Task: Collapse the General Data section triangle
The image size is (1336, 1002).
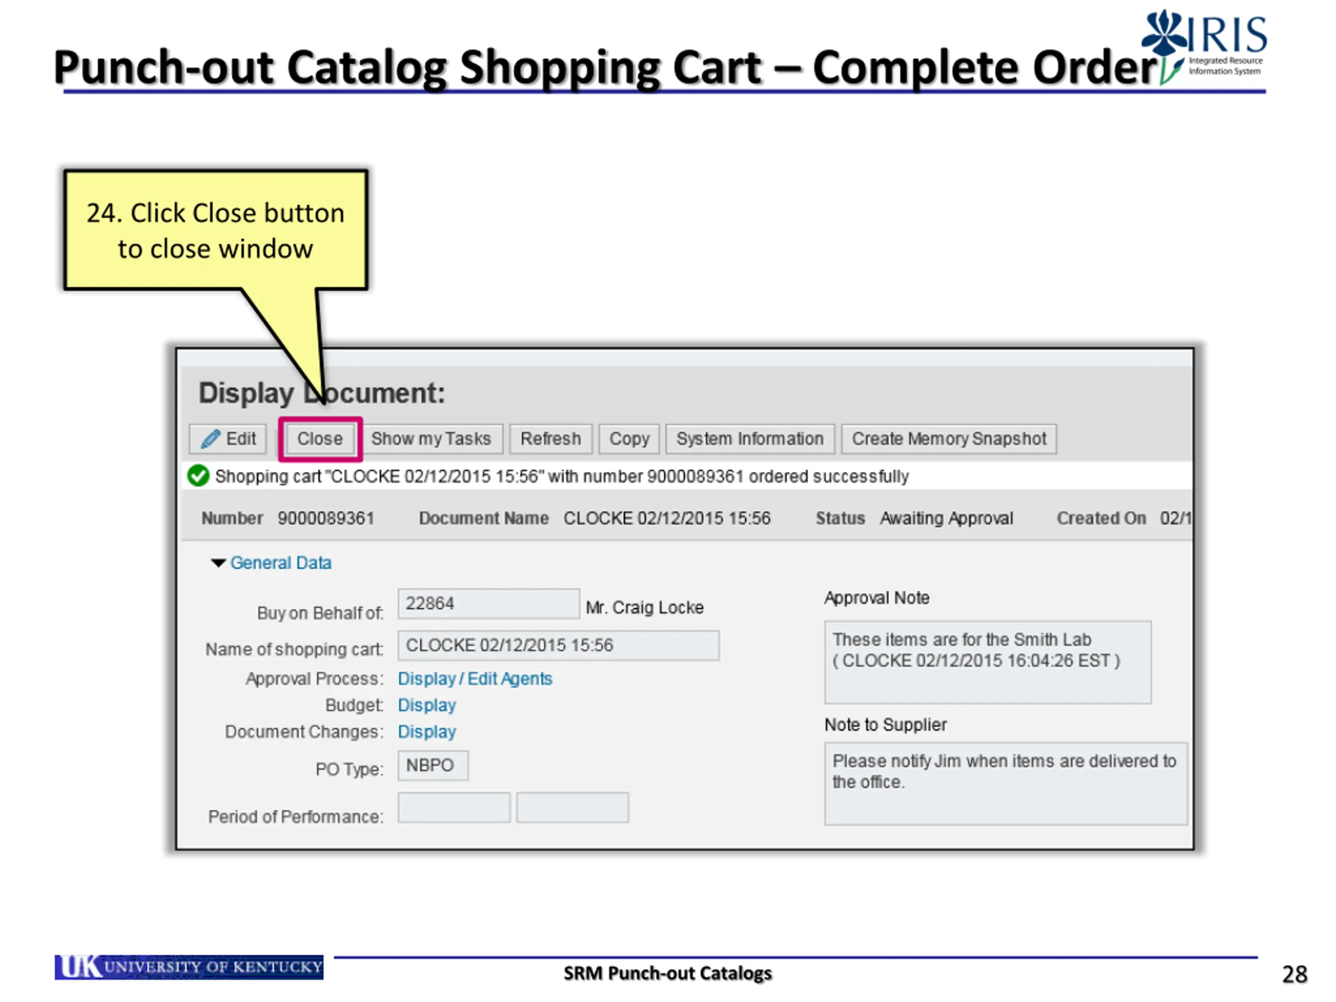Action: tap(218, 563)
